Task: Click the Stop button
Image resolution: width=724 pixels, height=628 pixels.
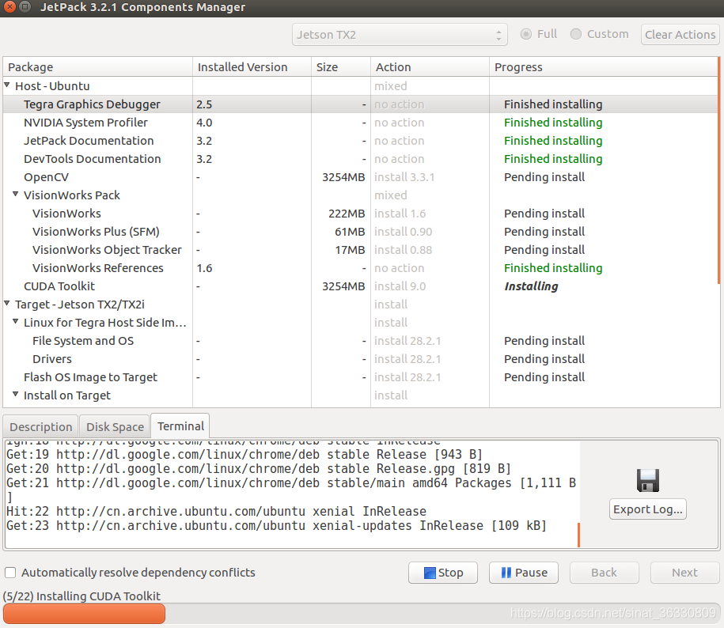Action: pyautogui.click(x=443, y=573)
